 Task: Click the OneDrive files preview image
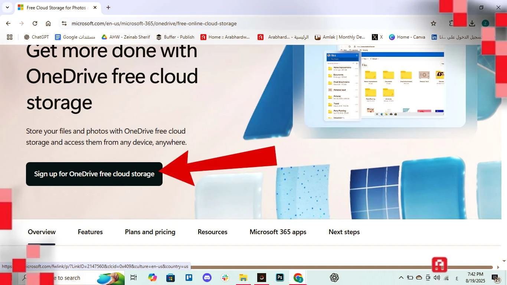(x=385, y=86)
